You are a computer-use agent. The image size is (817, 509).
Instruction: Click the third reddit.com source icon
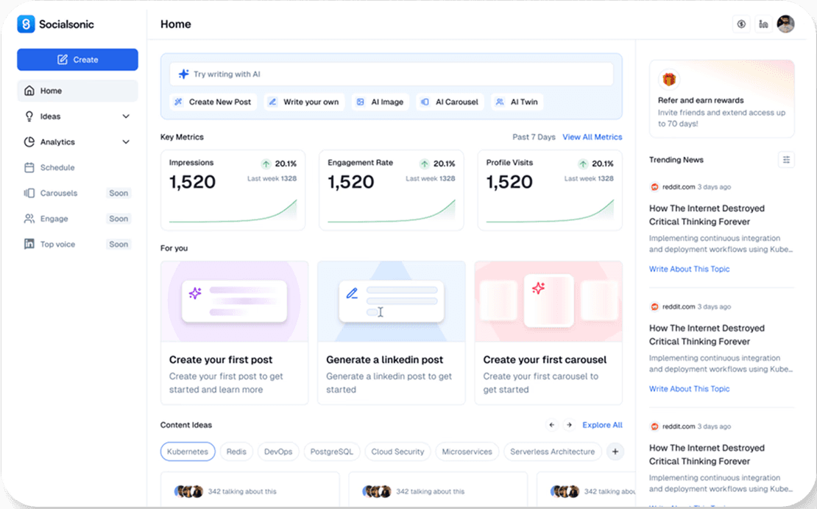coord(654,426)
